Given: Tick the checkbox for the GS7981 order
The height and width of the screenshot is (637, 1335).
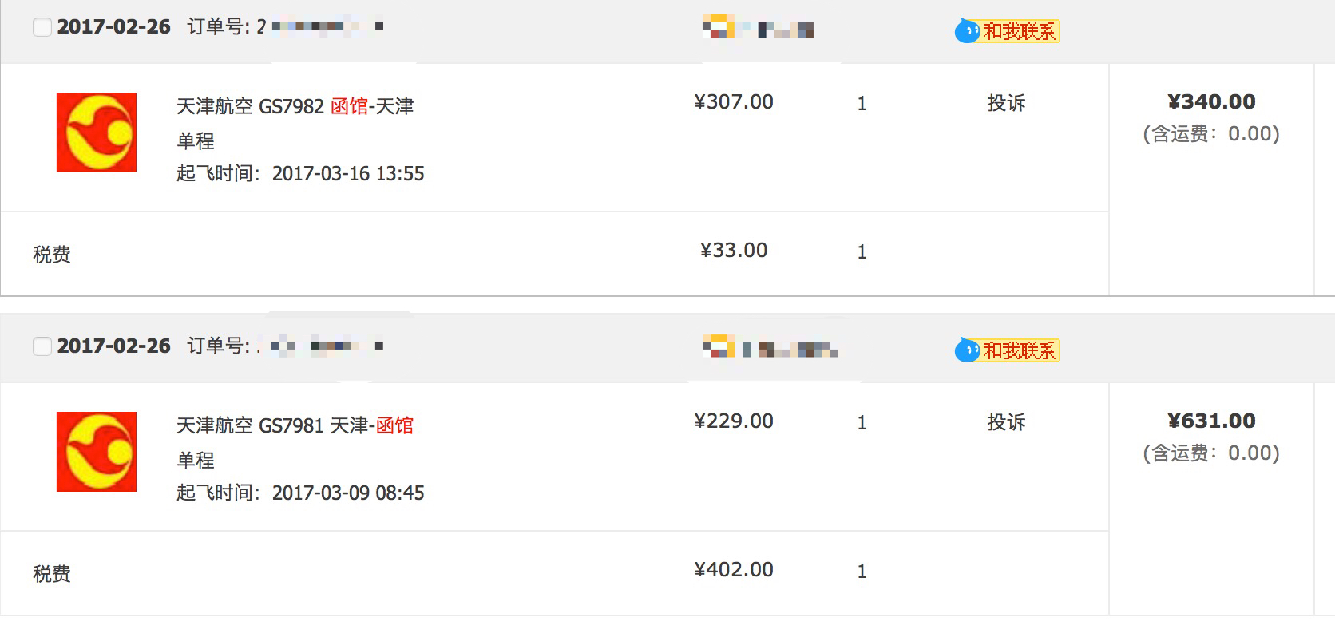Looking at the screenshot, I should tap(42, 346).
